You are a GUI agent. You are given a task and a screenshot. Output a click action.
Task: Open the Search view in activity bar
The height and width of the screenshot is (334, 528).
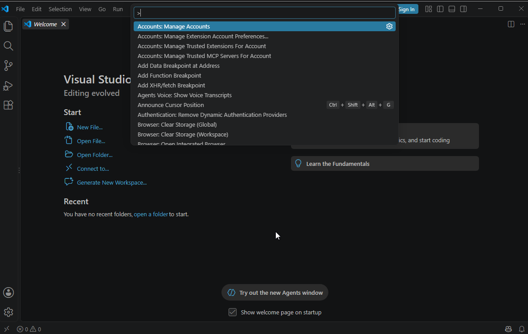tap(8, 46)
